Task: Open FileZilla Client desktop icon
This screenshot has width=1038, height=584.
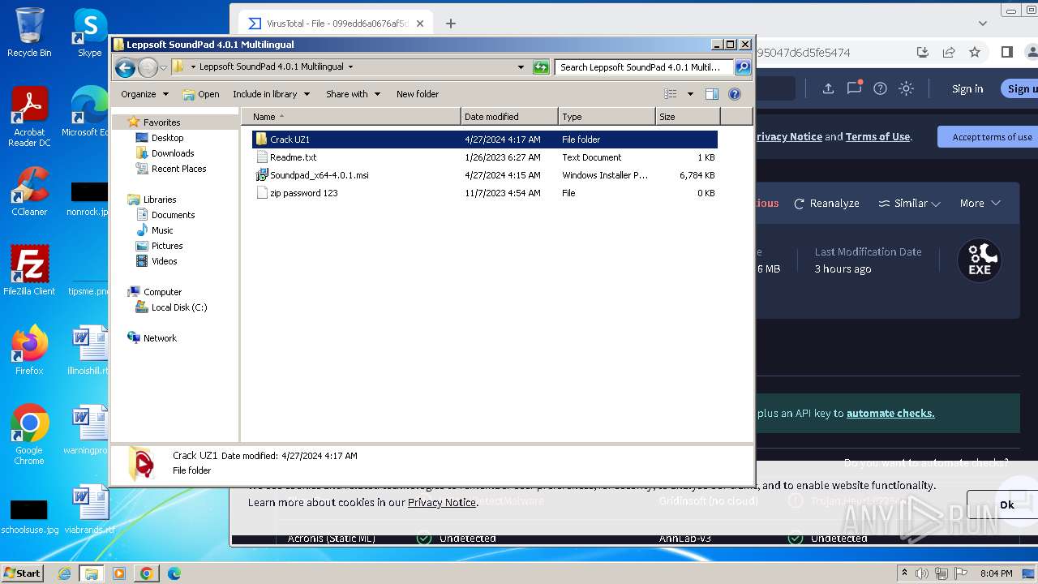Action: point(29,271)
